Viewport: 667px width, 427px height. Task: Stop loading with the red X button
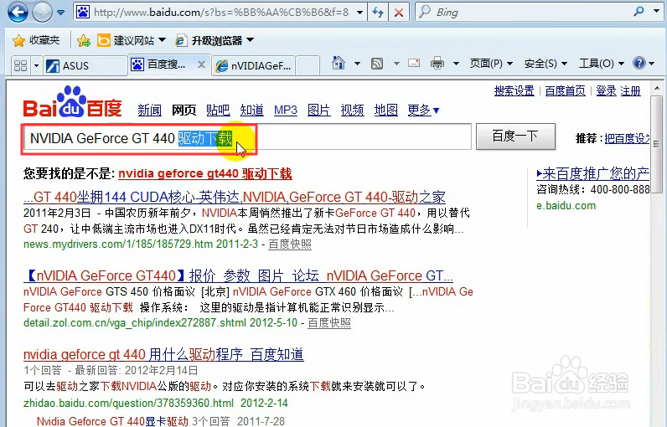(399, 13)
